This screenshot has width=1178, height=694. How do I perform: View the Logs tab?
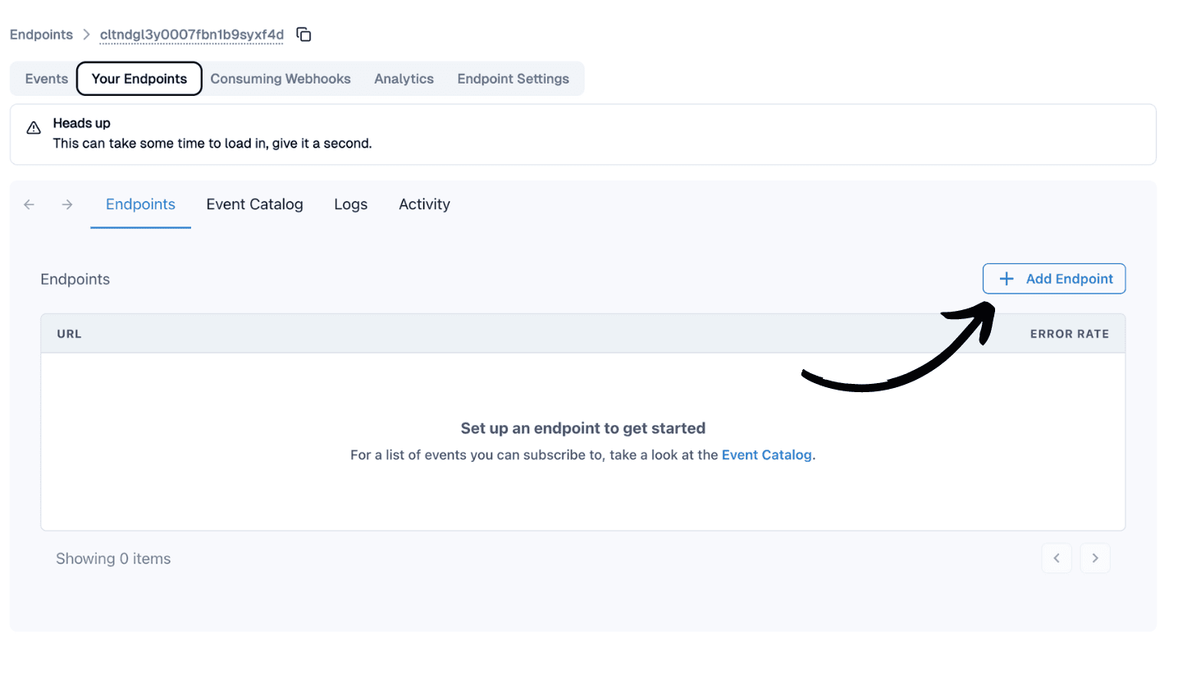[x=350, y=204]
